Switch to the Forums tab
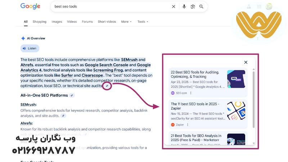 click(87, 22)
